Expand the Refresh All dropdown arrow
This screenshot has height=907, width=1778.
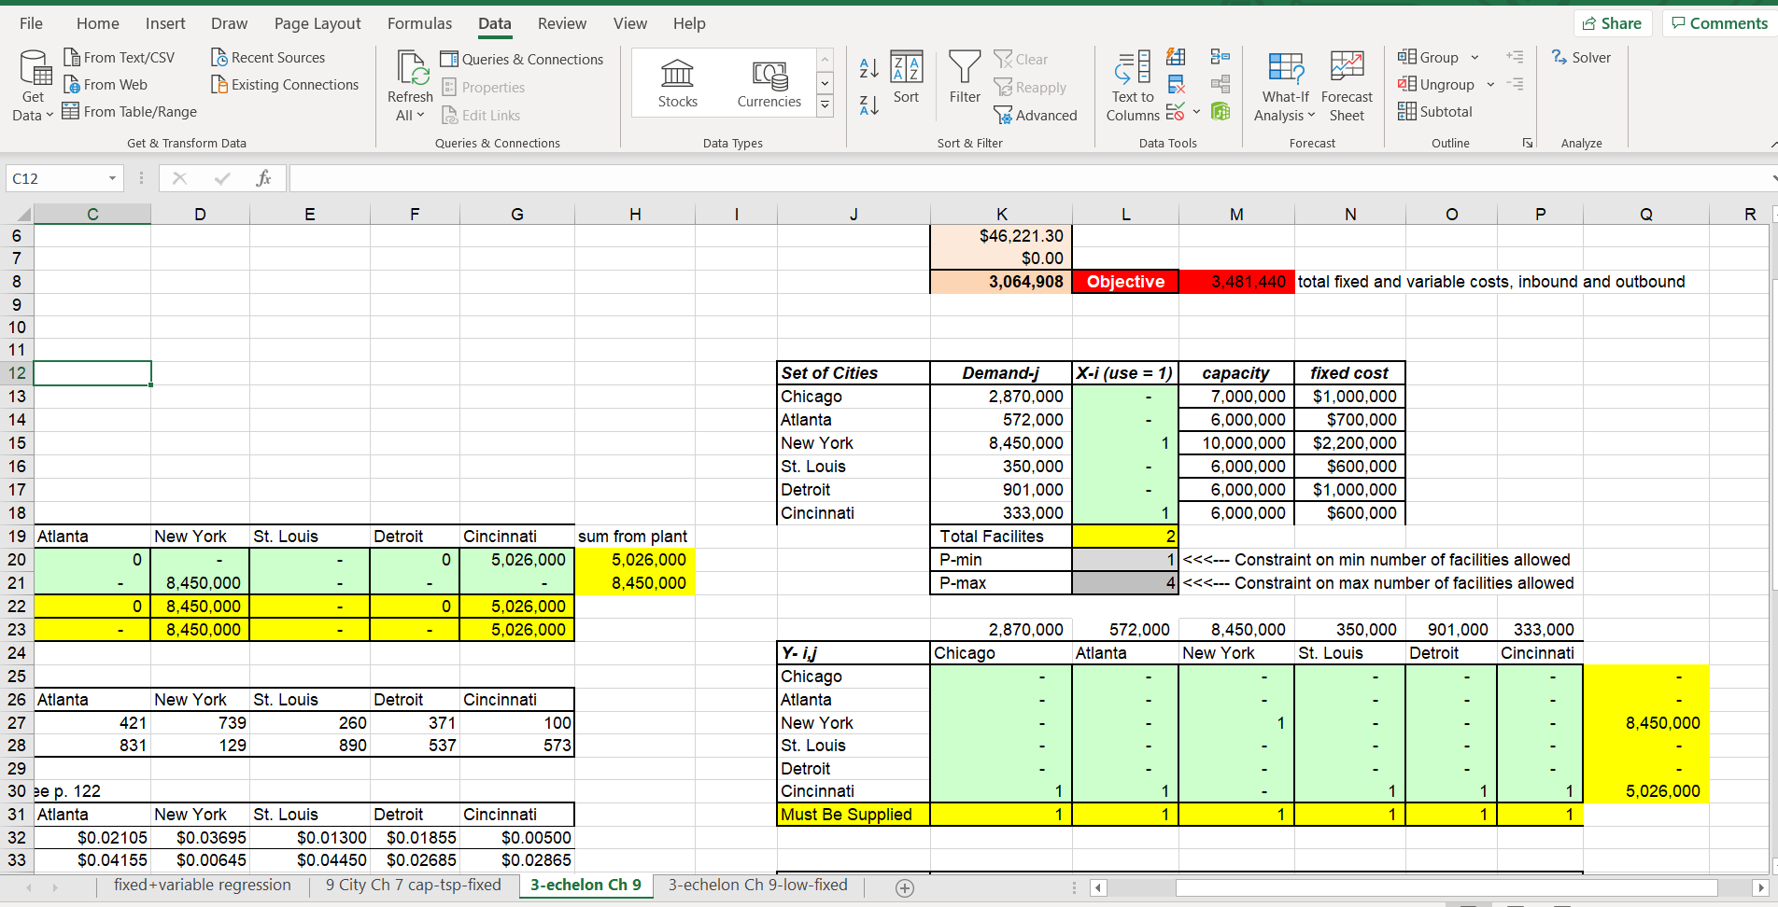coord(420,115)
